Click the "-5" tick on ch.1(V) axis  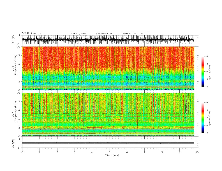[x=19, y=44]
